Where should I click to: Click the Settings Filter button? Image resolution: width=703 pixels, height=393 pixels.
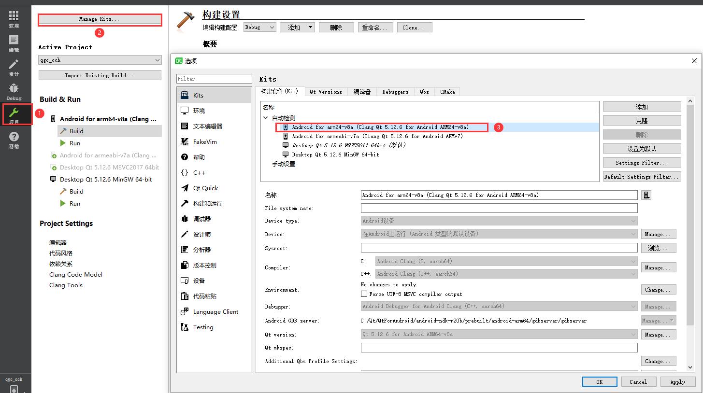coord(642,163)
